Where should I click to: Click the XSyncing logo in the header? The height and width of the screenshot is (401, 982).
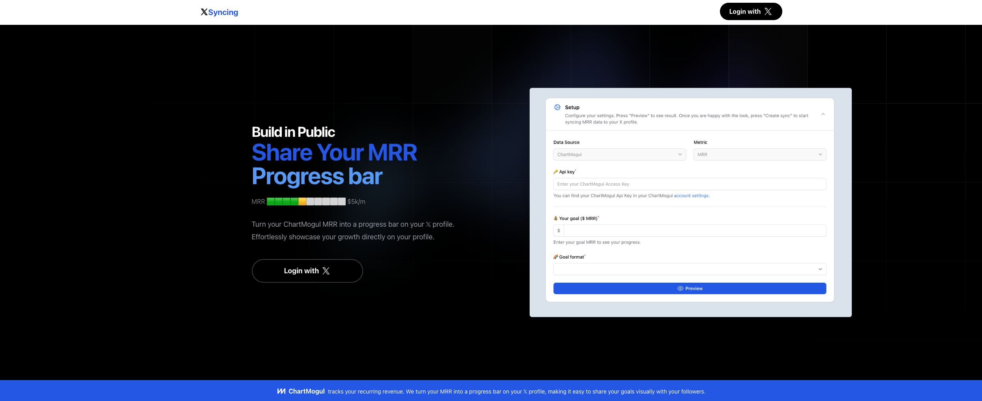click(219, 12)
